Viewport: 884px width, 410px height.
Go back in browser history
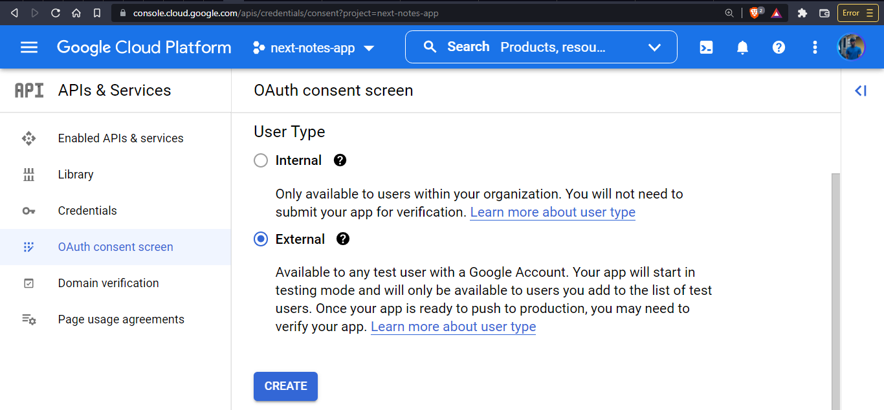coord(14,13)
